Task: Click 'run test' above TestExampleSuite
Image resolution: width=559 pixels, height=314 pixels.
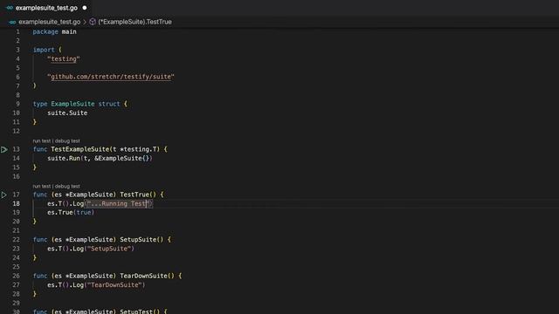Action: coord(42,141)
